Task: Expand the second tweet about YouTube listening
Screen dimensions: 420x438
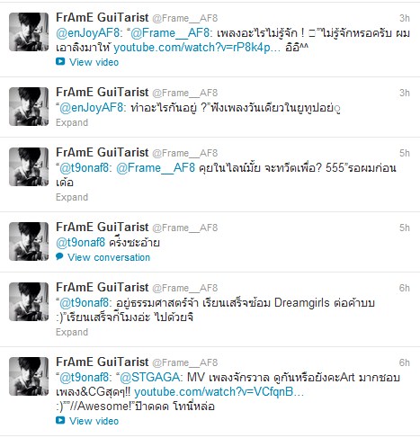Action: (72, 122)
